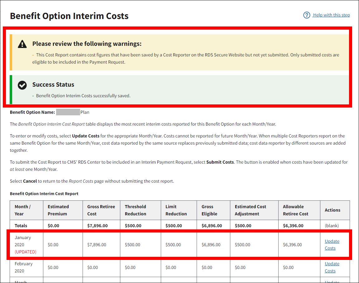This screenshot has height=283, width=359.
Task: Click the 'Limit Reduction' column header
Action: pos(176,210)
